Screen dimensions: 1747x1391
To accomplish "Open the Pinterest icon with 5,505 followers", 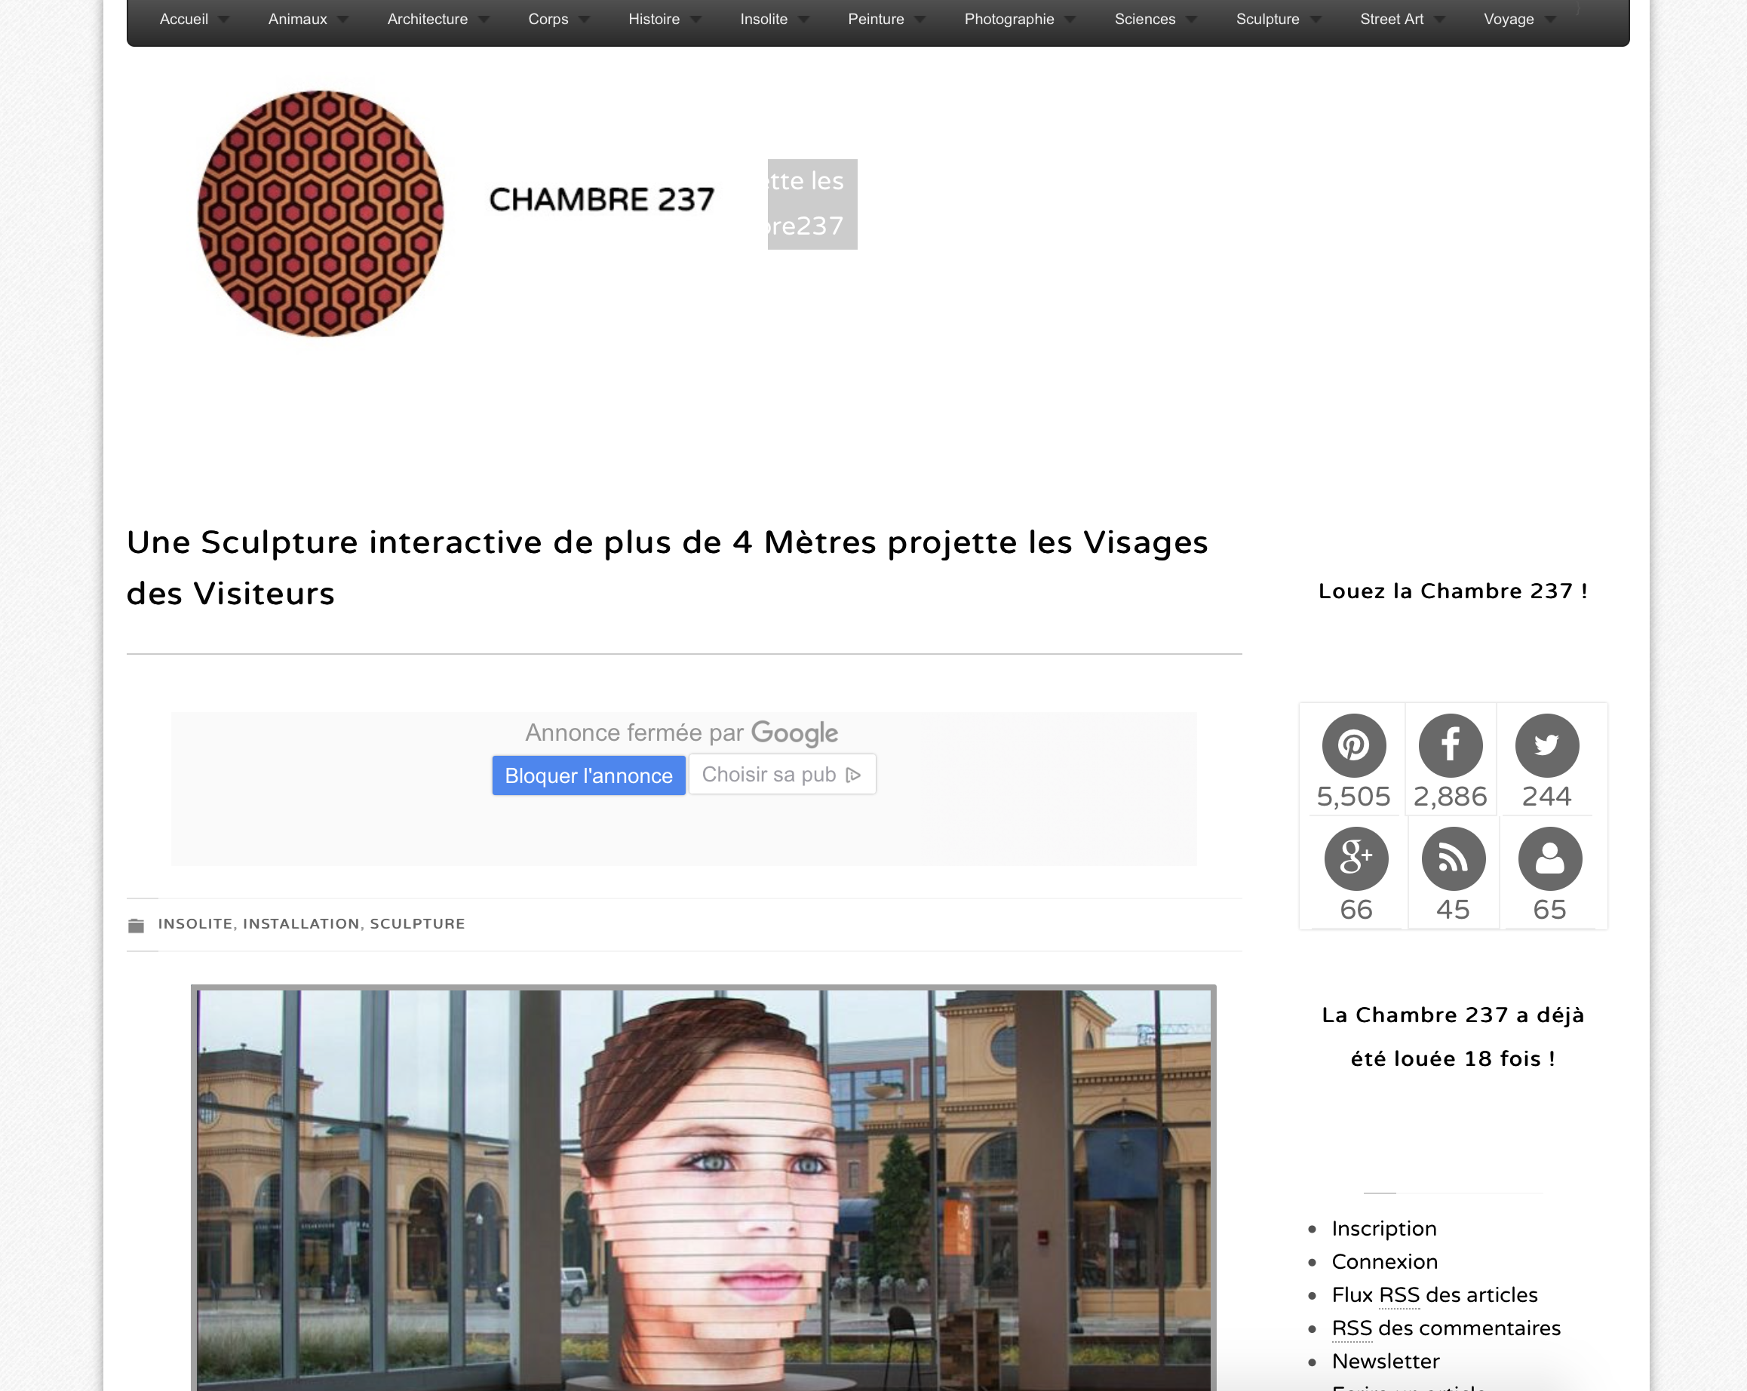I will pos(1353,745).
